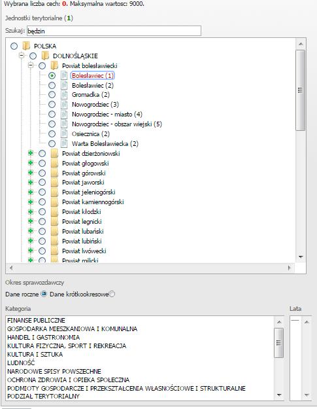Click folder icon of Powiat głogowski
The image size is (317, 409).
tap(54, 164)
